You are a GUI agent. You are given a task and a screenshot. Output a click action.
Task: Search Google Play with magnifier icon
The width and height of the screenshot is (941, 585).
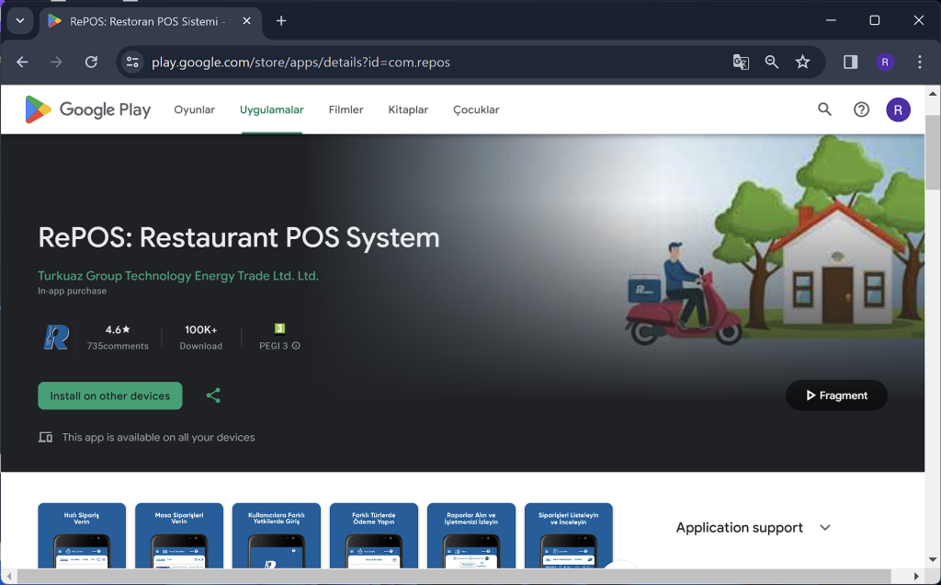[824, 109]
